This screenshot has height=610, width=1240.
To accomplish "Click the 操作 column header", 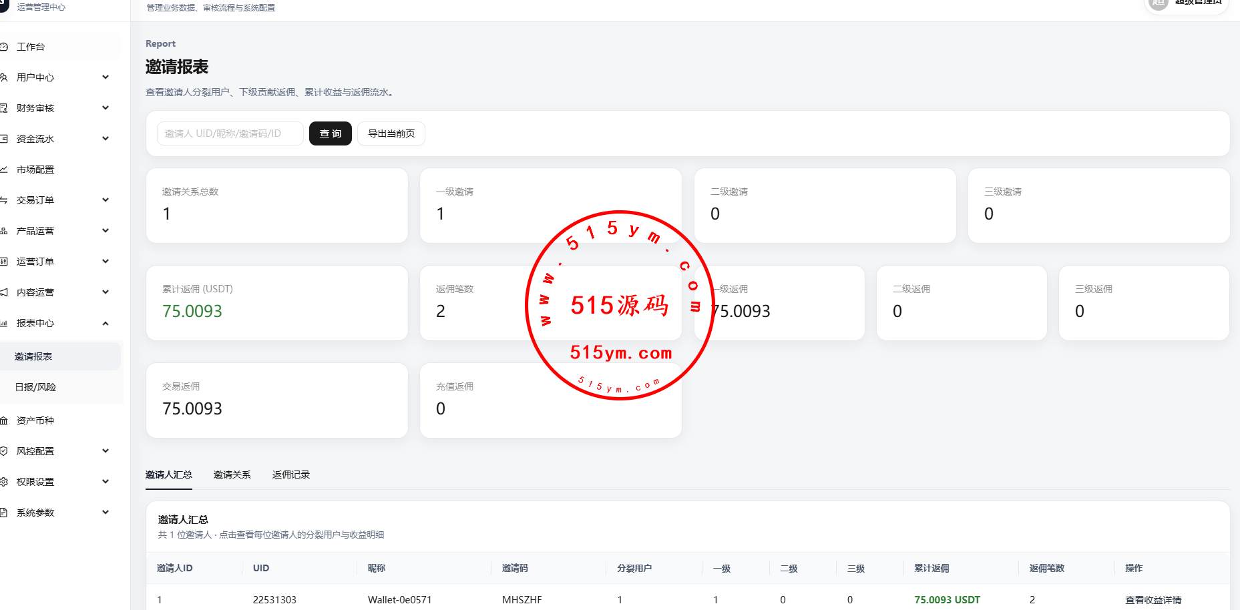I will click(1134, 568).
